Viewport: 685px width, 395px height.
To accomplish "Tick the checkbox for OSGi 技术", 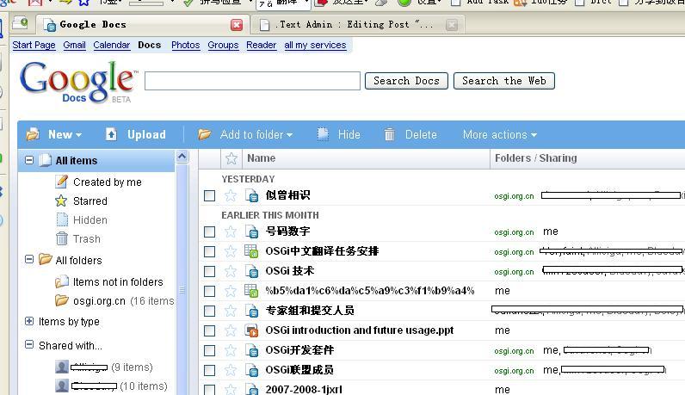I will click(x=210, y=271).
